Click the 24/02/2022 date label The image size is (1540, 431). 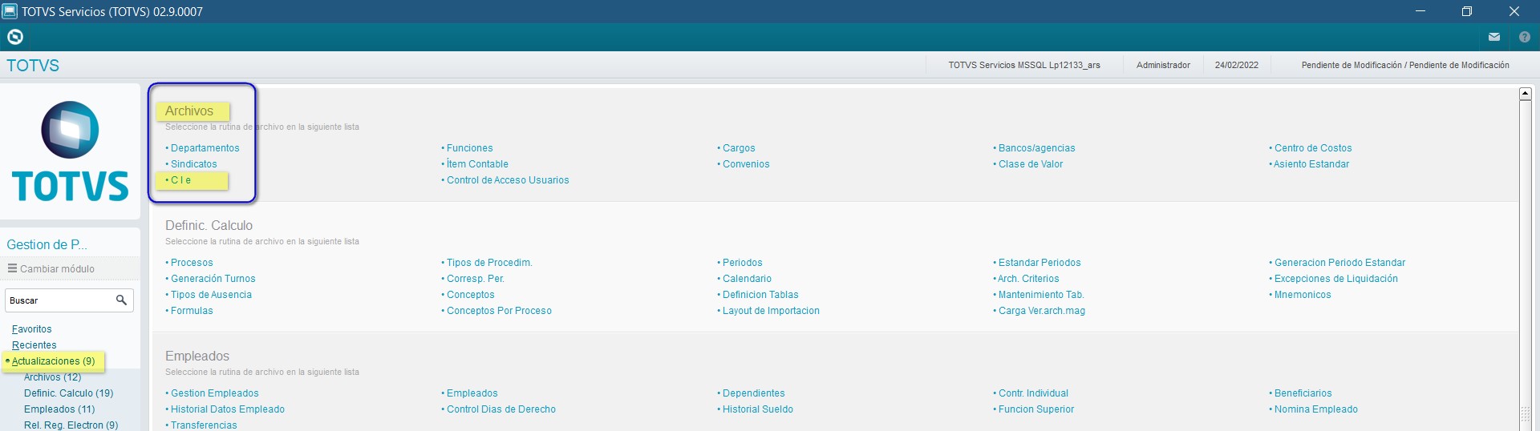pos(1237,65)
